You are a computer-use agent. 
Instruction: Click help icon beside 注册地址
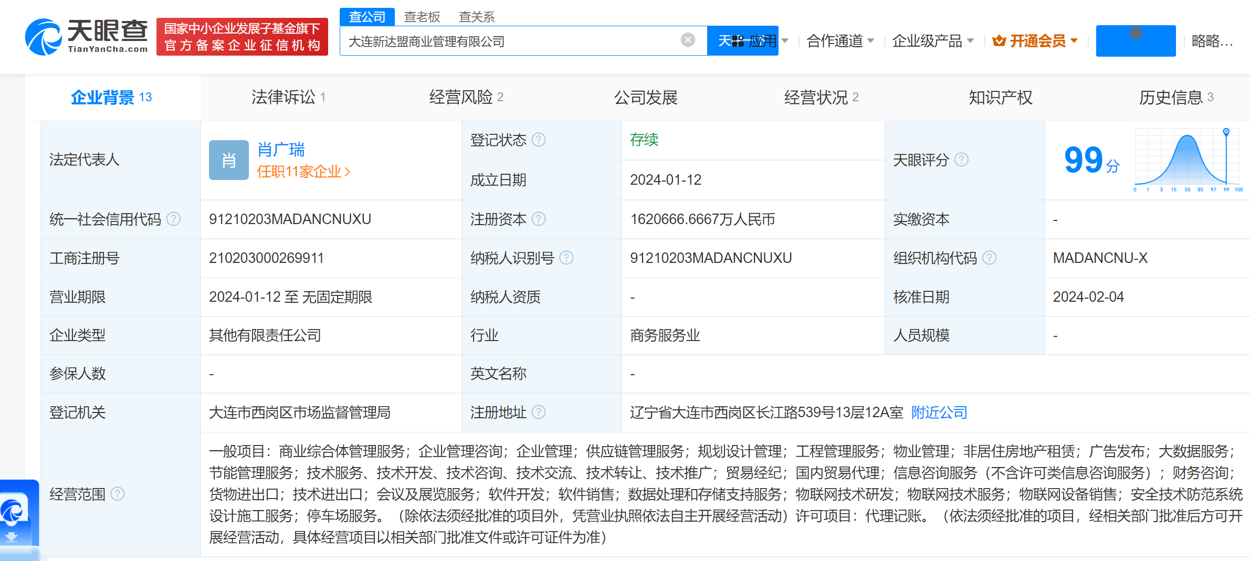pos(539,412)
